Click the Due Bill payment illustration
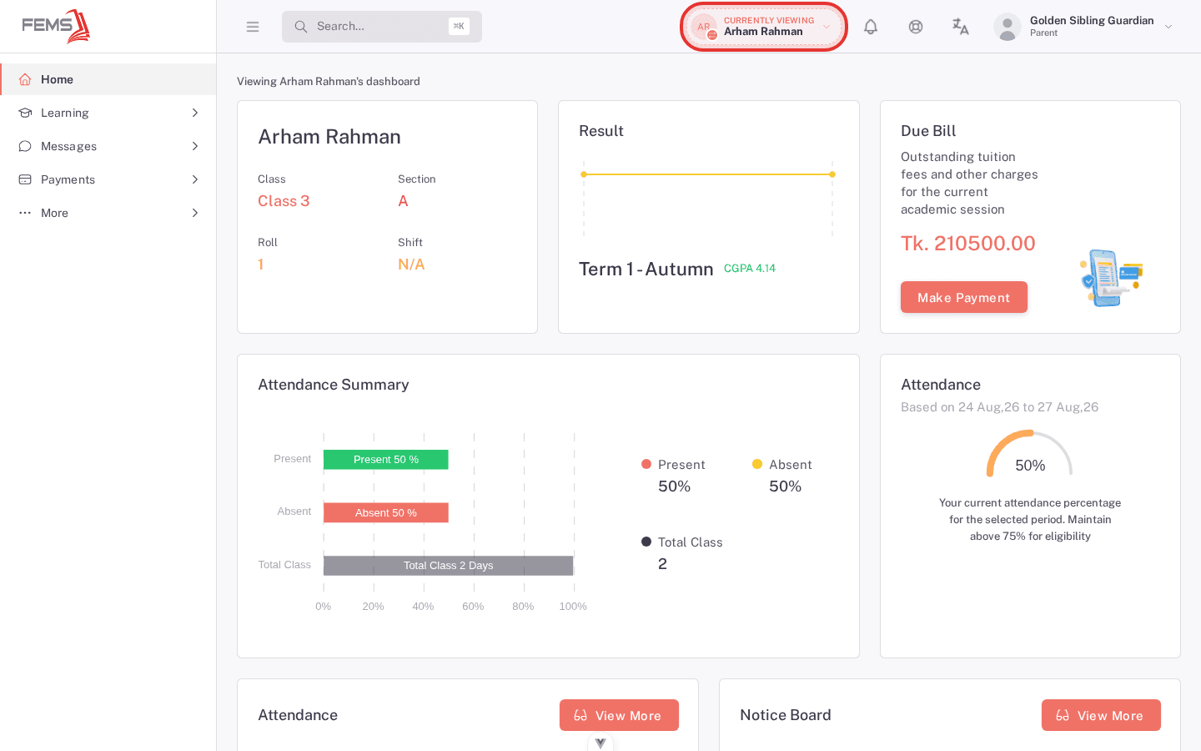 [1111, 278]
